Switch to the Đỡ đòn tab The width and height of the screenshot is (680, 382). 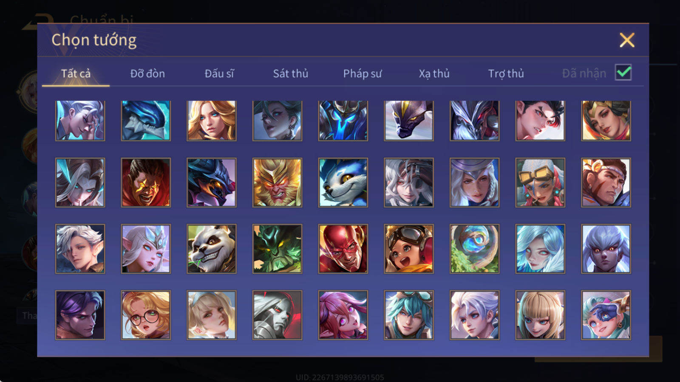147,73
